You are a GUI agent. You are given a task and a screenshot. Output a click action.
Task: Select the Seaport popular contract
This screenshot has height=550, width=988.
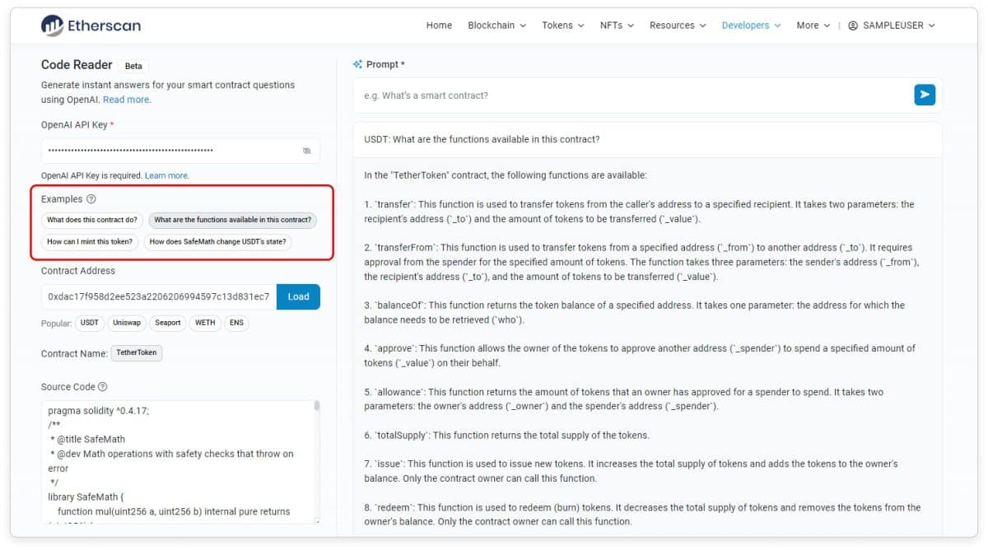coord(168,323)
